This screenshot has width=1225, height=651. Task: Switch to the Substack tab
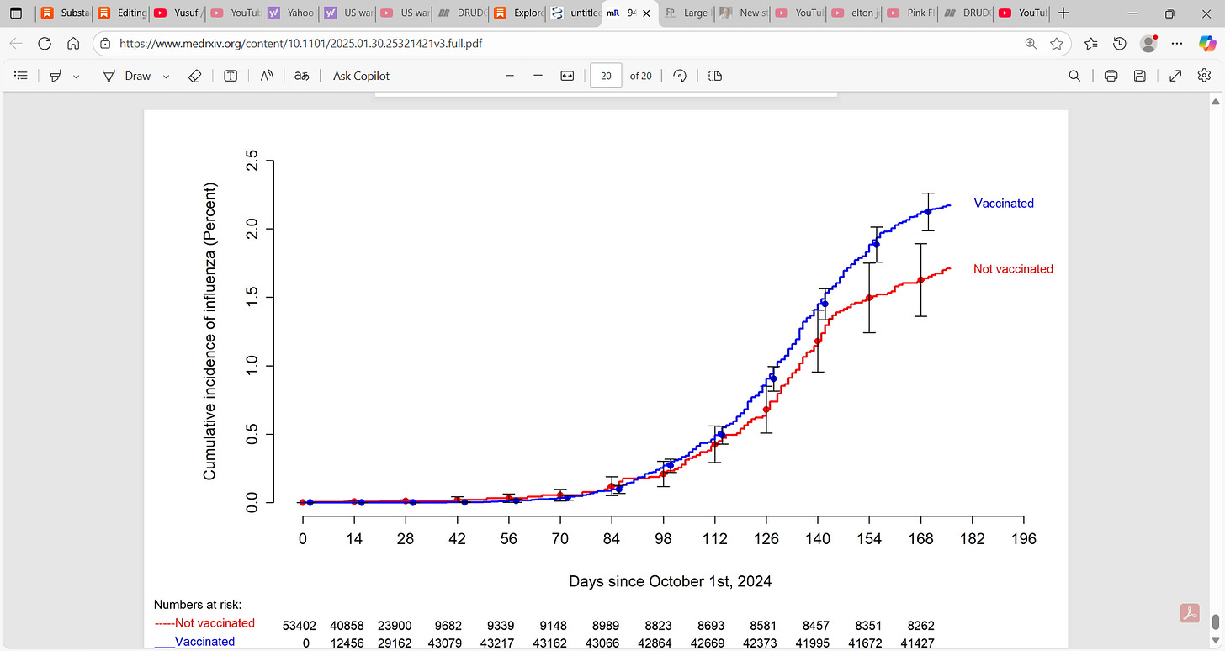tap(64, 13)
